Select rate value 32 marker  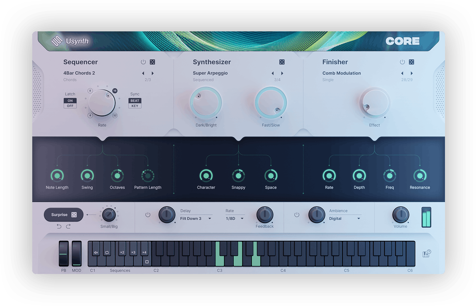pos(115,115)
